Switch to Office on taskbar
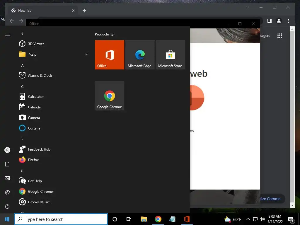 (x=187, y=219)
